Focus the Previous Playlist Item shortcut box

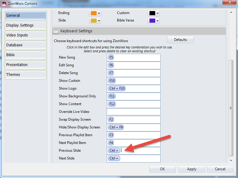click(134, 135)
